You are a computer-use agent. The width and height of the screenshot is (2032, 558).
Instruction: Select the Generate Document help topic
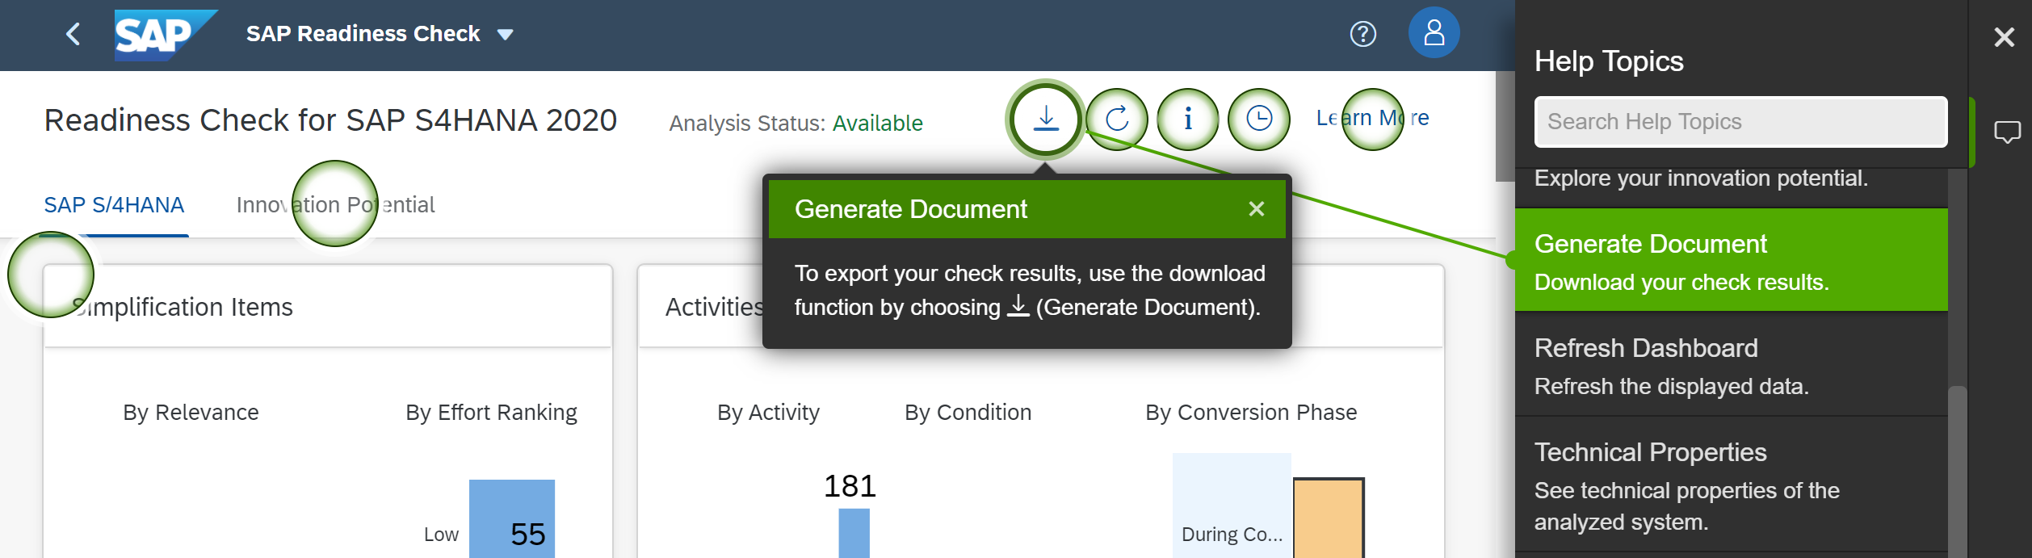1731,261
